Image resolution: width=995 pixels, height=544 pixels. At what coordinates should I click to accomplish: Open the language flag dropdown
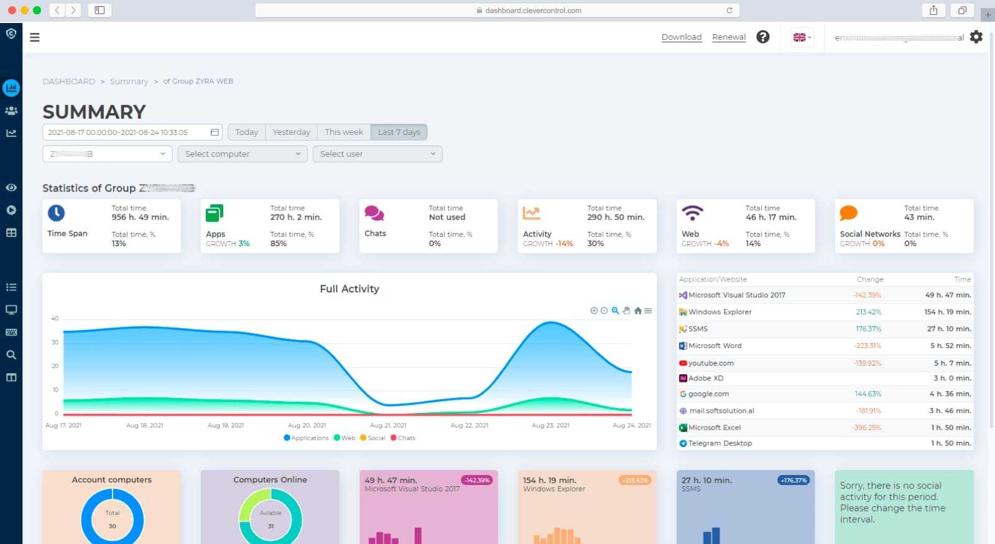tap(802, 37)
